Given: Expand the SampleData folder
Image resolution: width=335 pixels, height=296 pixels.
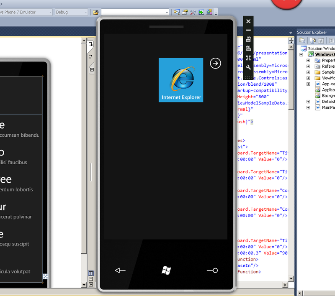Looking at the screenshot, I should point(308,72).
